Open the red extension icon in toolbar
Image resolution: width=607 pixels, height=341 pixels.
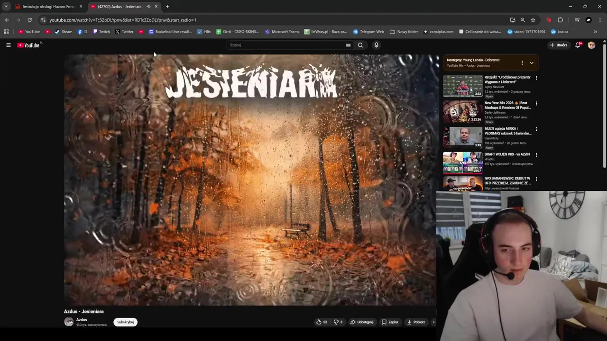549,20
